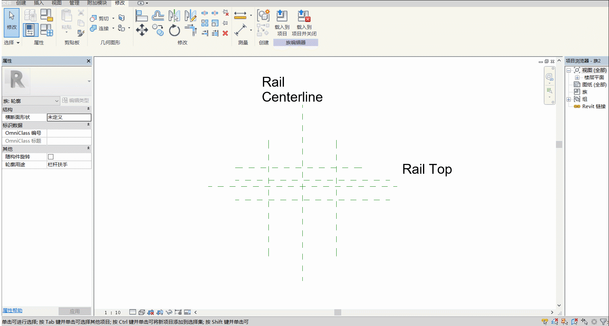Click the vertical scrollbar thumb of canvas

559,144
